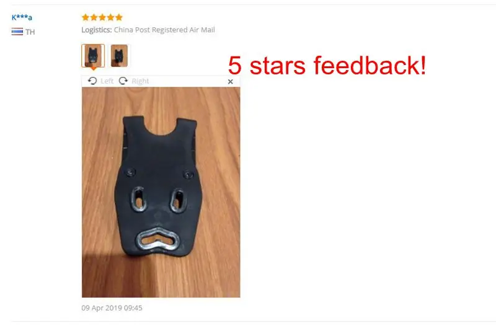Image resolution: width=496 pixels, height=326 pixels.
Task: Click the red "5 stars feedback!" text
Action: [327, 65]
